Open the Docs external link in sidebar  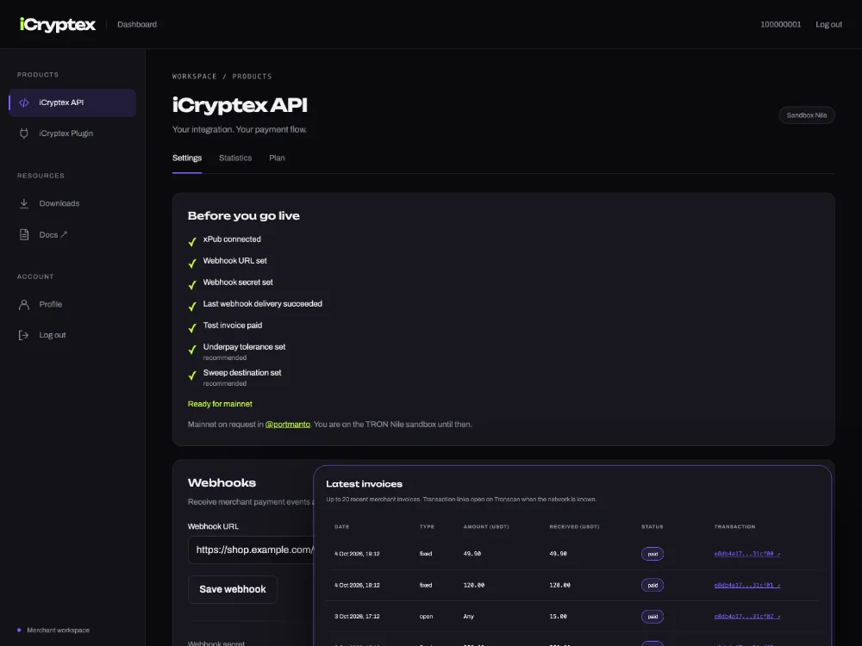click(72, 234)
